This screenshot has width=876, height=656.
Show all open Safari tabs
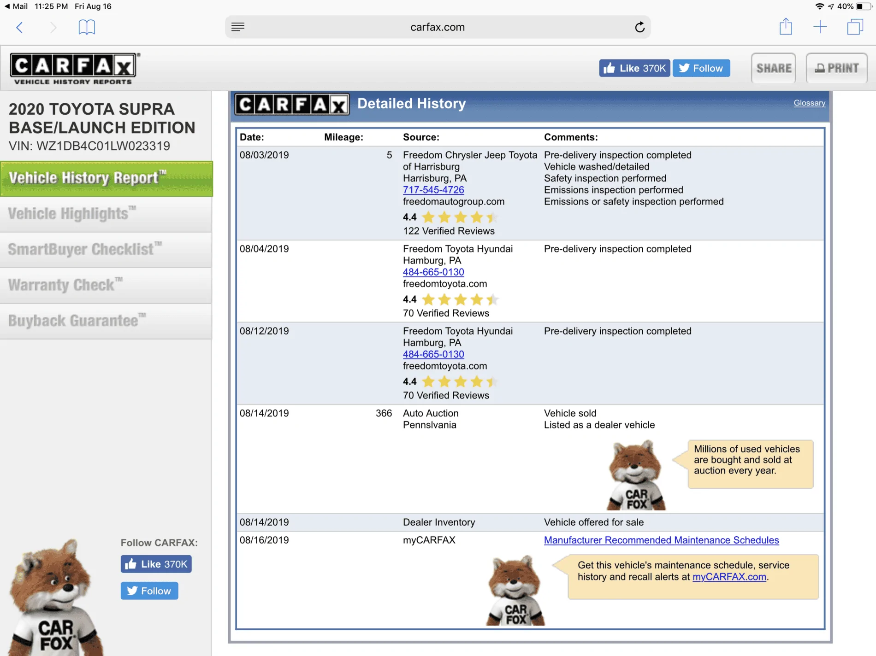coord(855,27)
